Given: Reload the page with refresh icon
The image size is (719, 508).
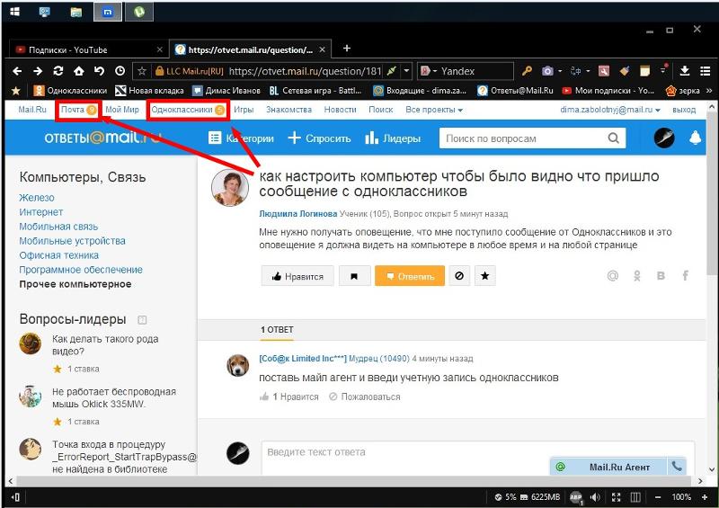Looking at the screenshot, I should (x=58, y=71).
